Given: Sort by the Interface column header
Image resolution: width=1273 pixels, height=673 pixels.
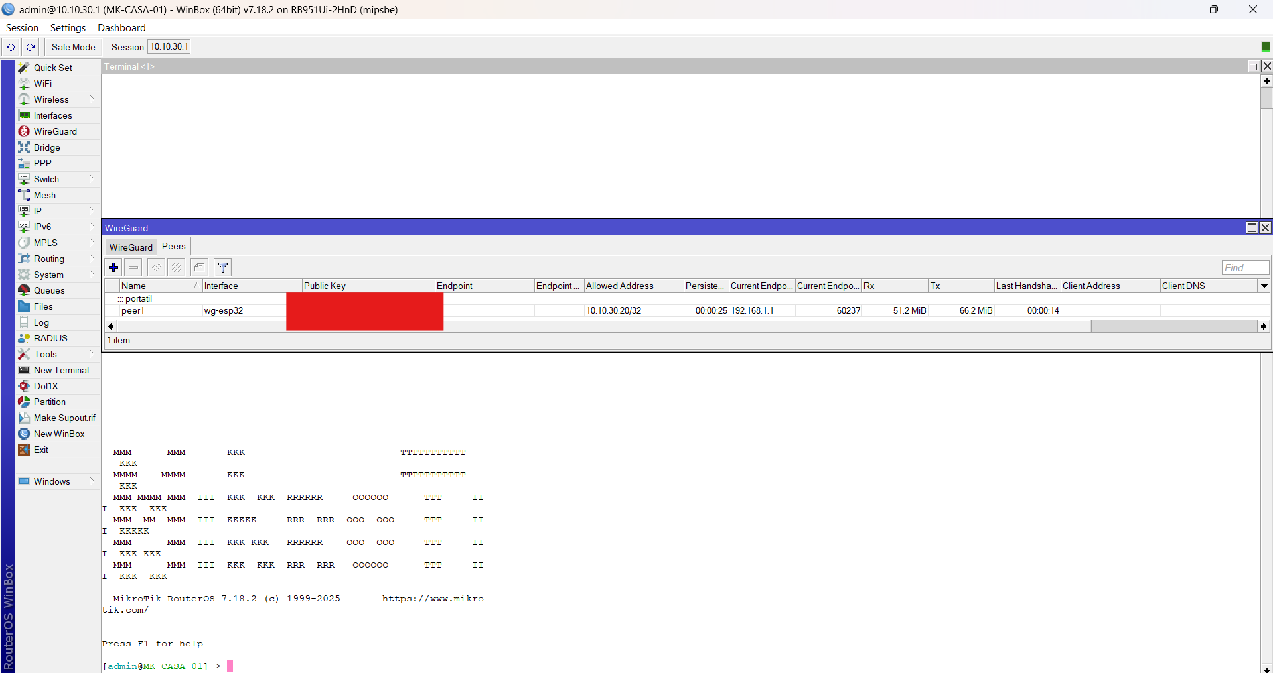Looking at the screenshot, I should [x=252, y=286].
